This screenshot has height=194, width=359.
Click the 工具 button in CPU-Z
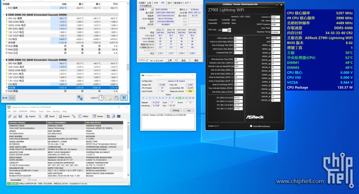[170, 60]
